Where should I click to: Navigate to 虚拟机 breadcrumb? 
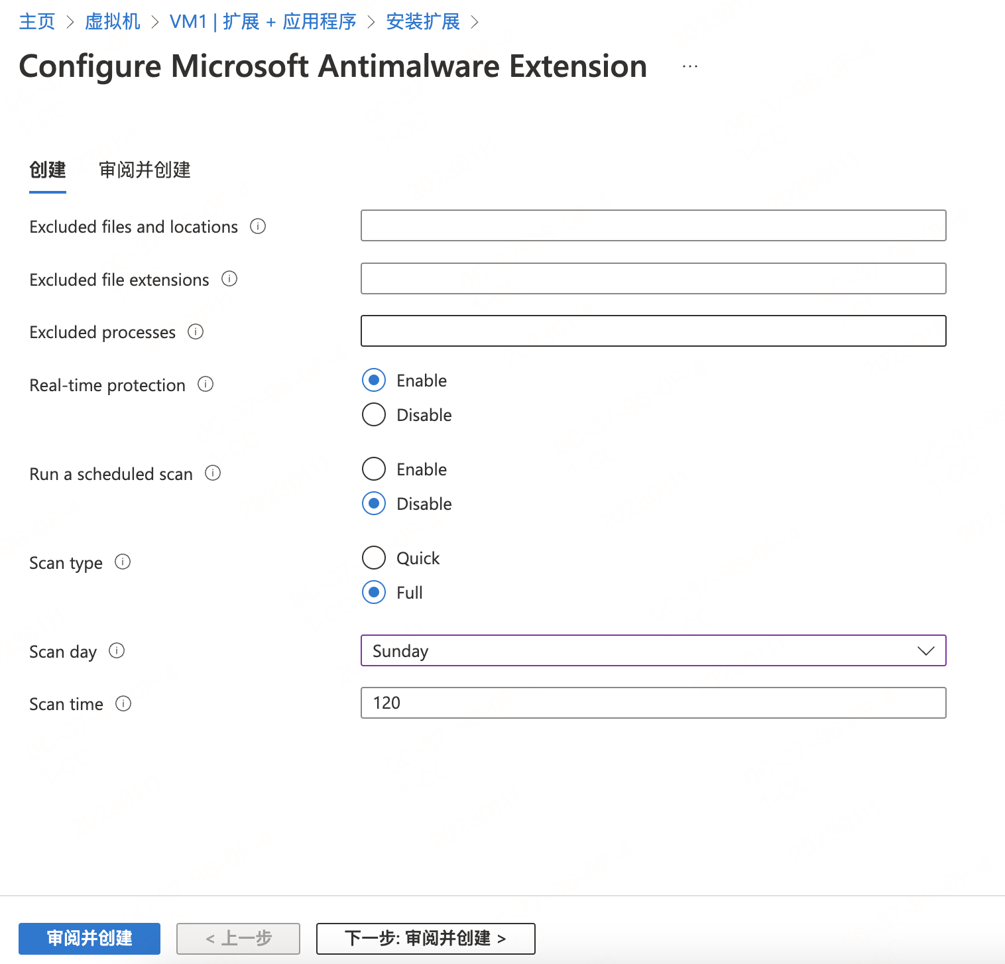click(x=113, y=22)
